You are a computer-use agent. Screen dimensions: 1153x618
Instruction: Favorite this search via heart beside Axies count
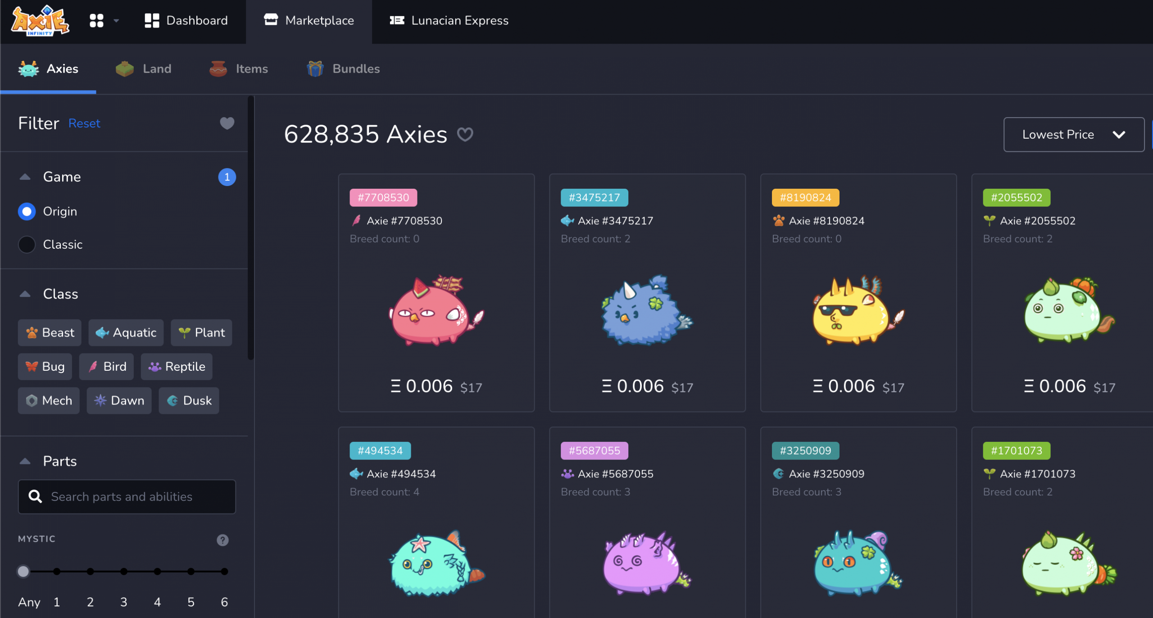(x=465, y=134)
